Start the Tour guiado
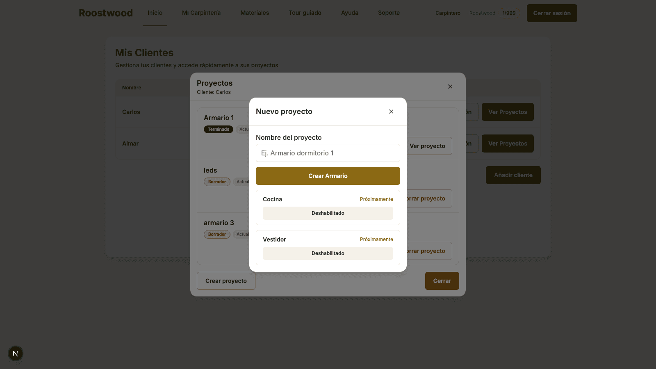The image size is (656, 369). coord(305,13)
